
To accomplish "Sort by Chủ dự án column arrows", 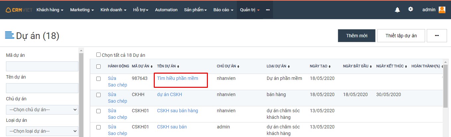I will point(238,66).
